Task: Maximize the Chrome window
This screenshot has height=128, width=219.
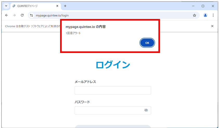Action: [x=203, y=6]
